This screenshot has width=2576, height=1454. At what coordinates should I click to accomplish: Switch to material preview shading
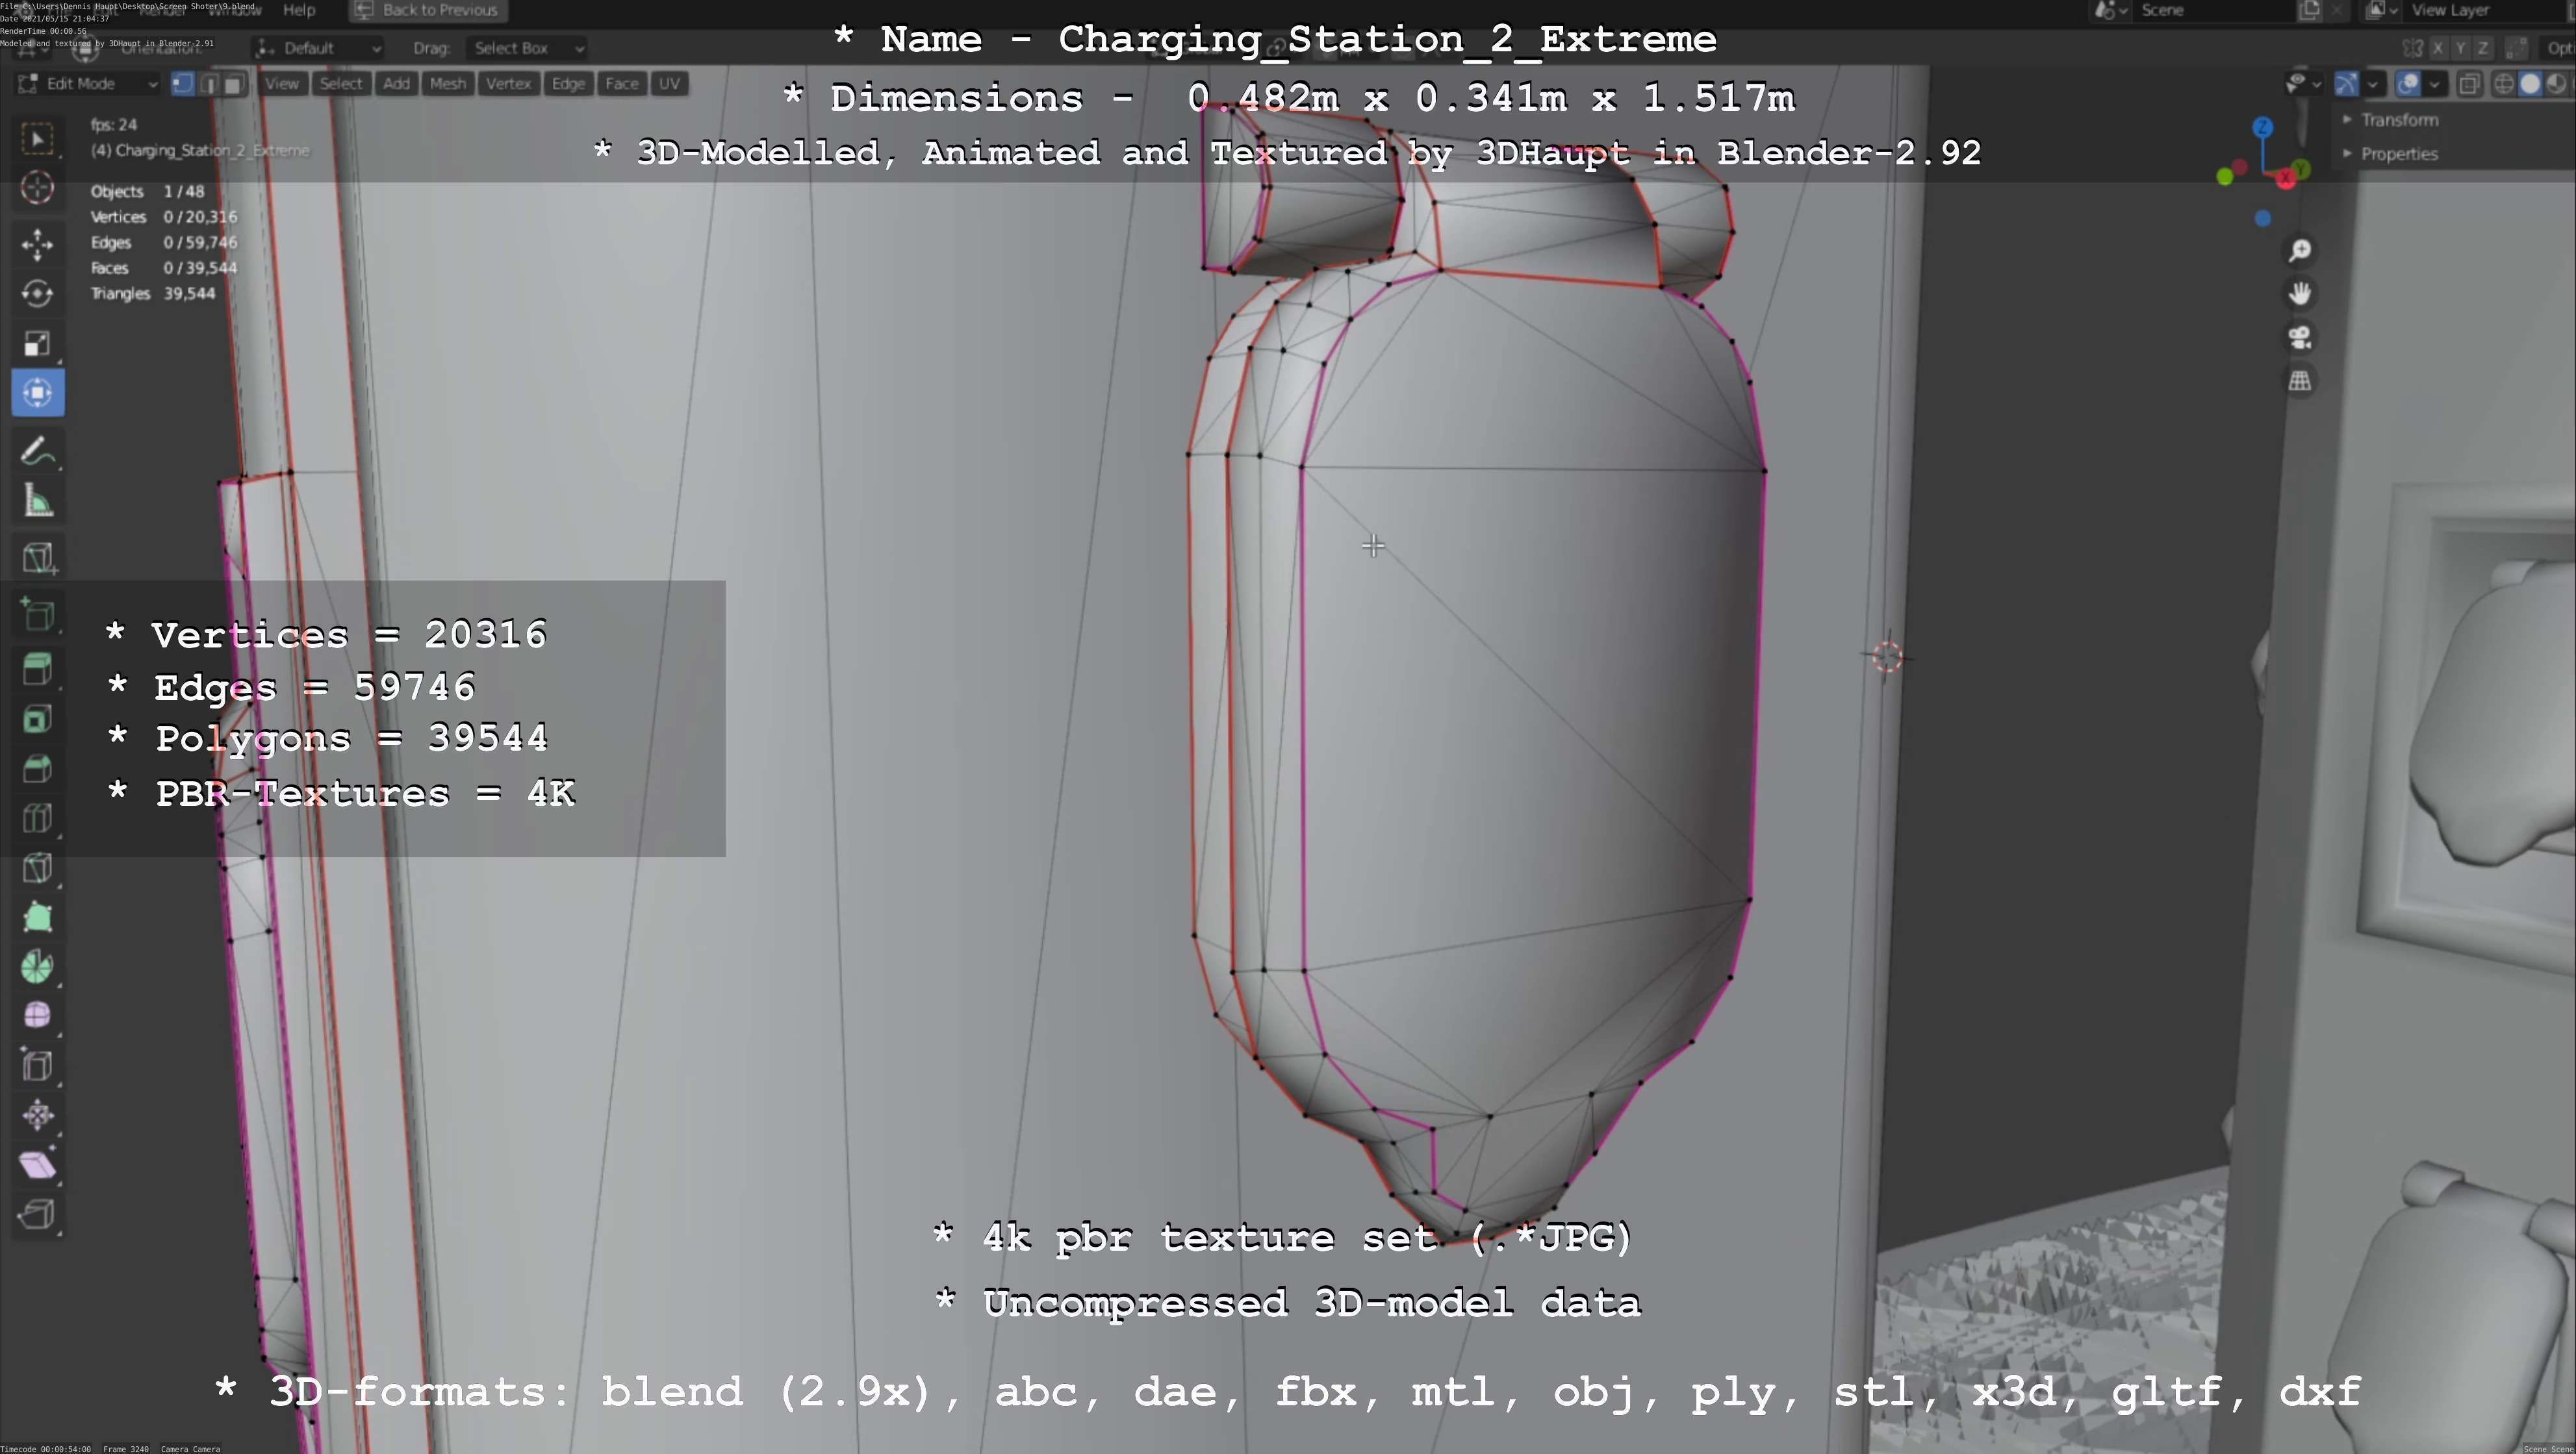2556,84
